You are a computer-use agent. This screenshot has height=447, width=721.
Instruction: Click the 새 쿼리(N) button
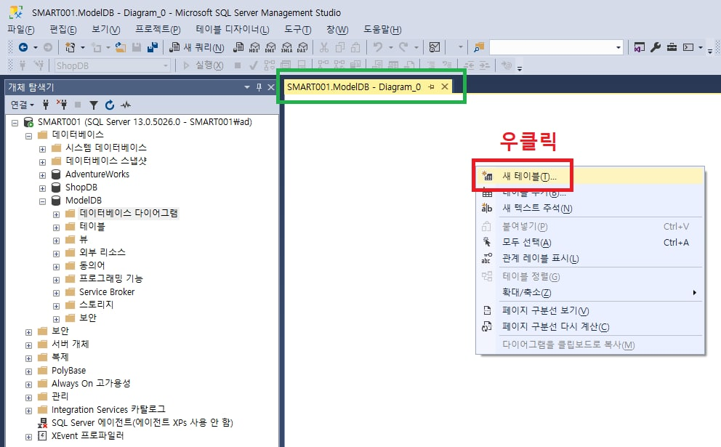[x=197, y=47]
